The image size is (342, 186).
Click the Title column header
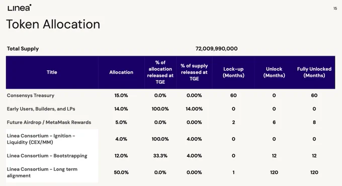point(52,73)
